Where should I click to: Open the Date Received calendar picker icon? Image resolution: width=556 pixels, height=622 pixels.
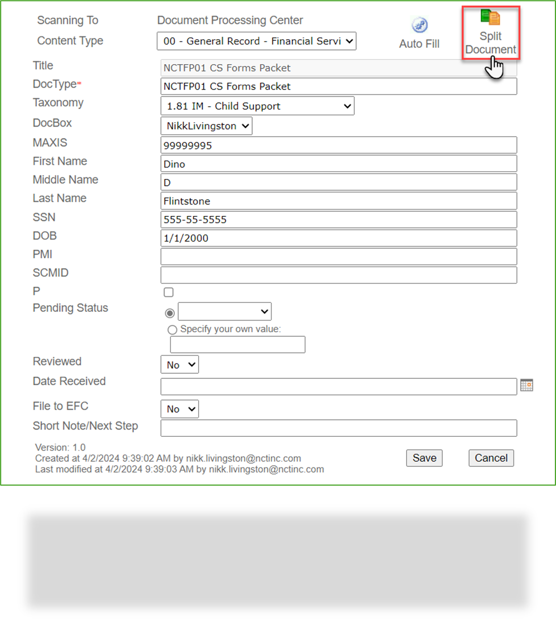526,385
